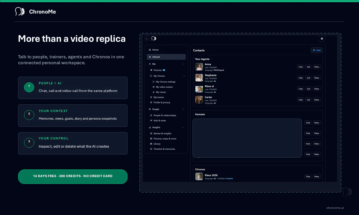Open Chat with Carter

click(300, 100)
